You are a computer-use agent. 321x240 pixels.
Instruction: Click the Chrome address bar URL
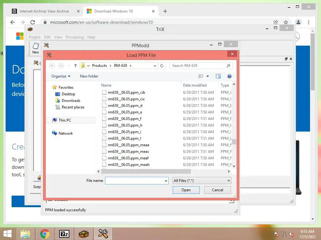(101, 22)
